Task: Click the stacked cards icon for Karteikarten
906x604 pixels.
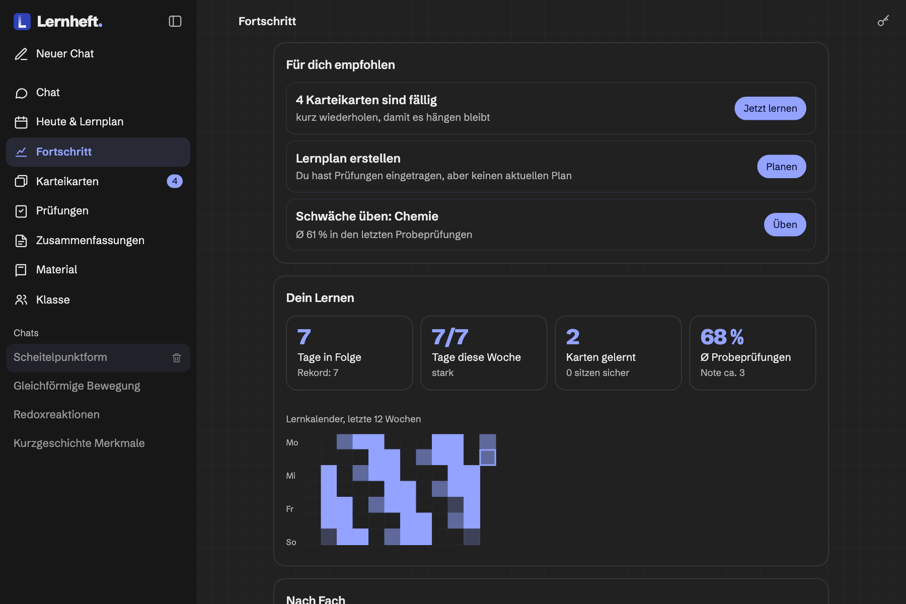Action: tap(21, 181)
